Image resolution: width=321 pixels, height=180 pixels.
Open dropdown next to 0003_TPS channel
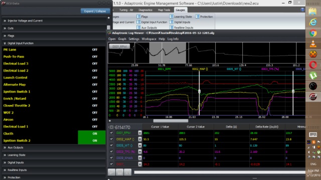tap(140, 151)
